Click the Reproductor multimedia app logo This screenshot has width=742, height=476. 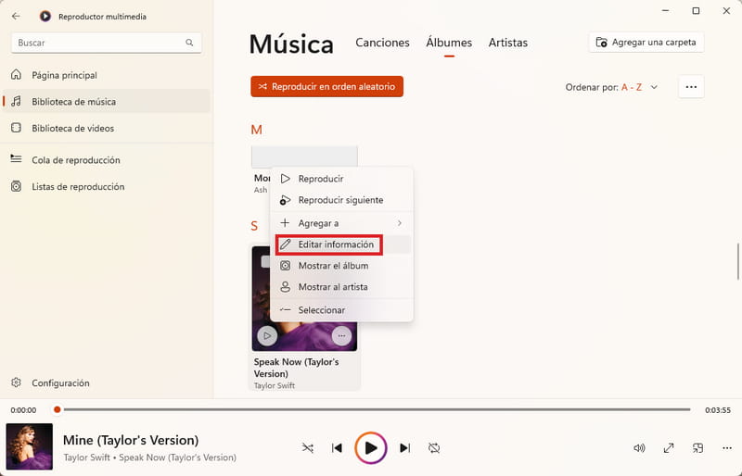[45, 16]
